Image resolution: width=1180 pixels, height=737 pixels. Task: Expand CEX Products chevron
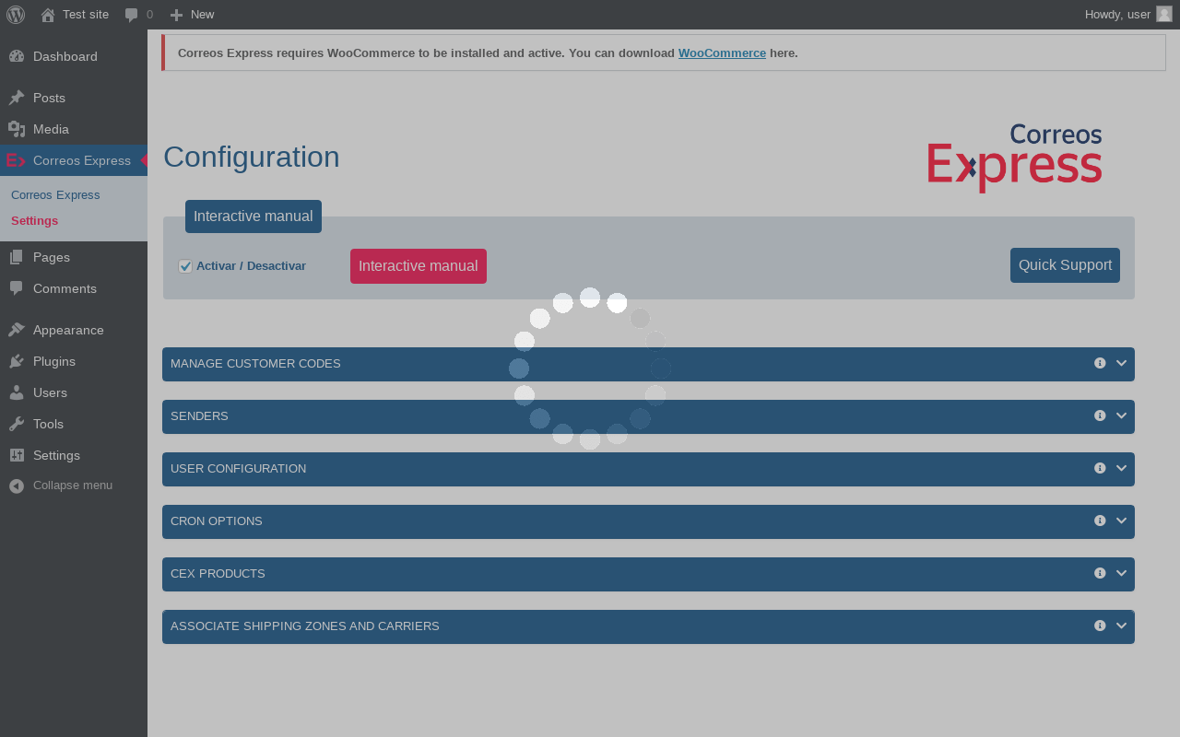point(1122,573)
